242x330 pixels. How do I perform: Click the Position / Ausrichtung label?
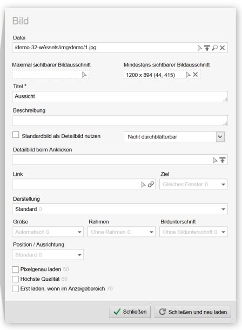coord(39,245)
